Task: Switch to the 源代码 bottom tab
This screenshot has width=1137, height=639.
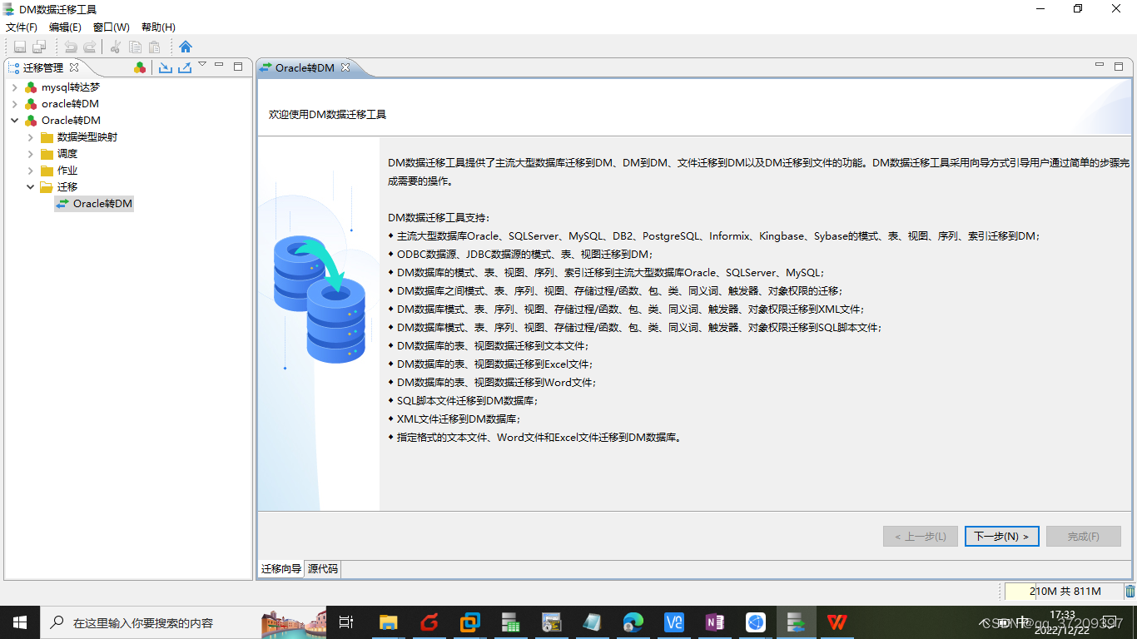Action: tap(323, 569)
